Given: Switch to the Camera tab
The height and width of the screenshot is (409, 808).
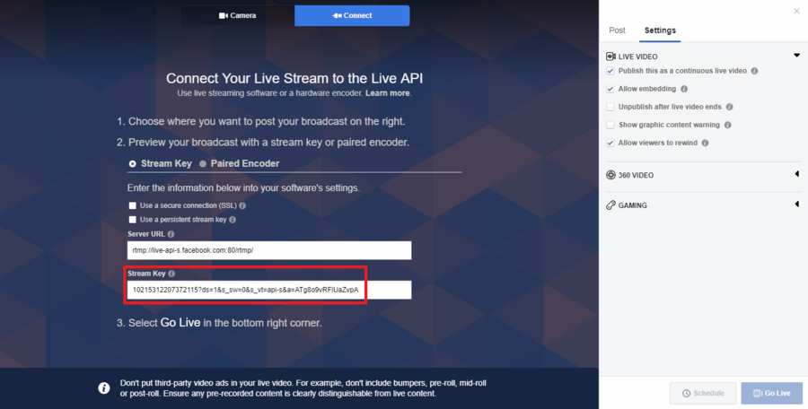Looking at the screenshot, I should click(x=238, y=15).
